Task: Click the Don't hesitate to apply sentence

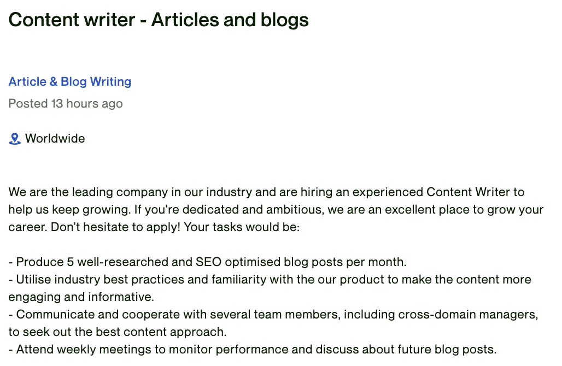Action: [x=115, y=227]
